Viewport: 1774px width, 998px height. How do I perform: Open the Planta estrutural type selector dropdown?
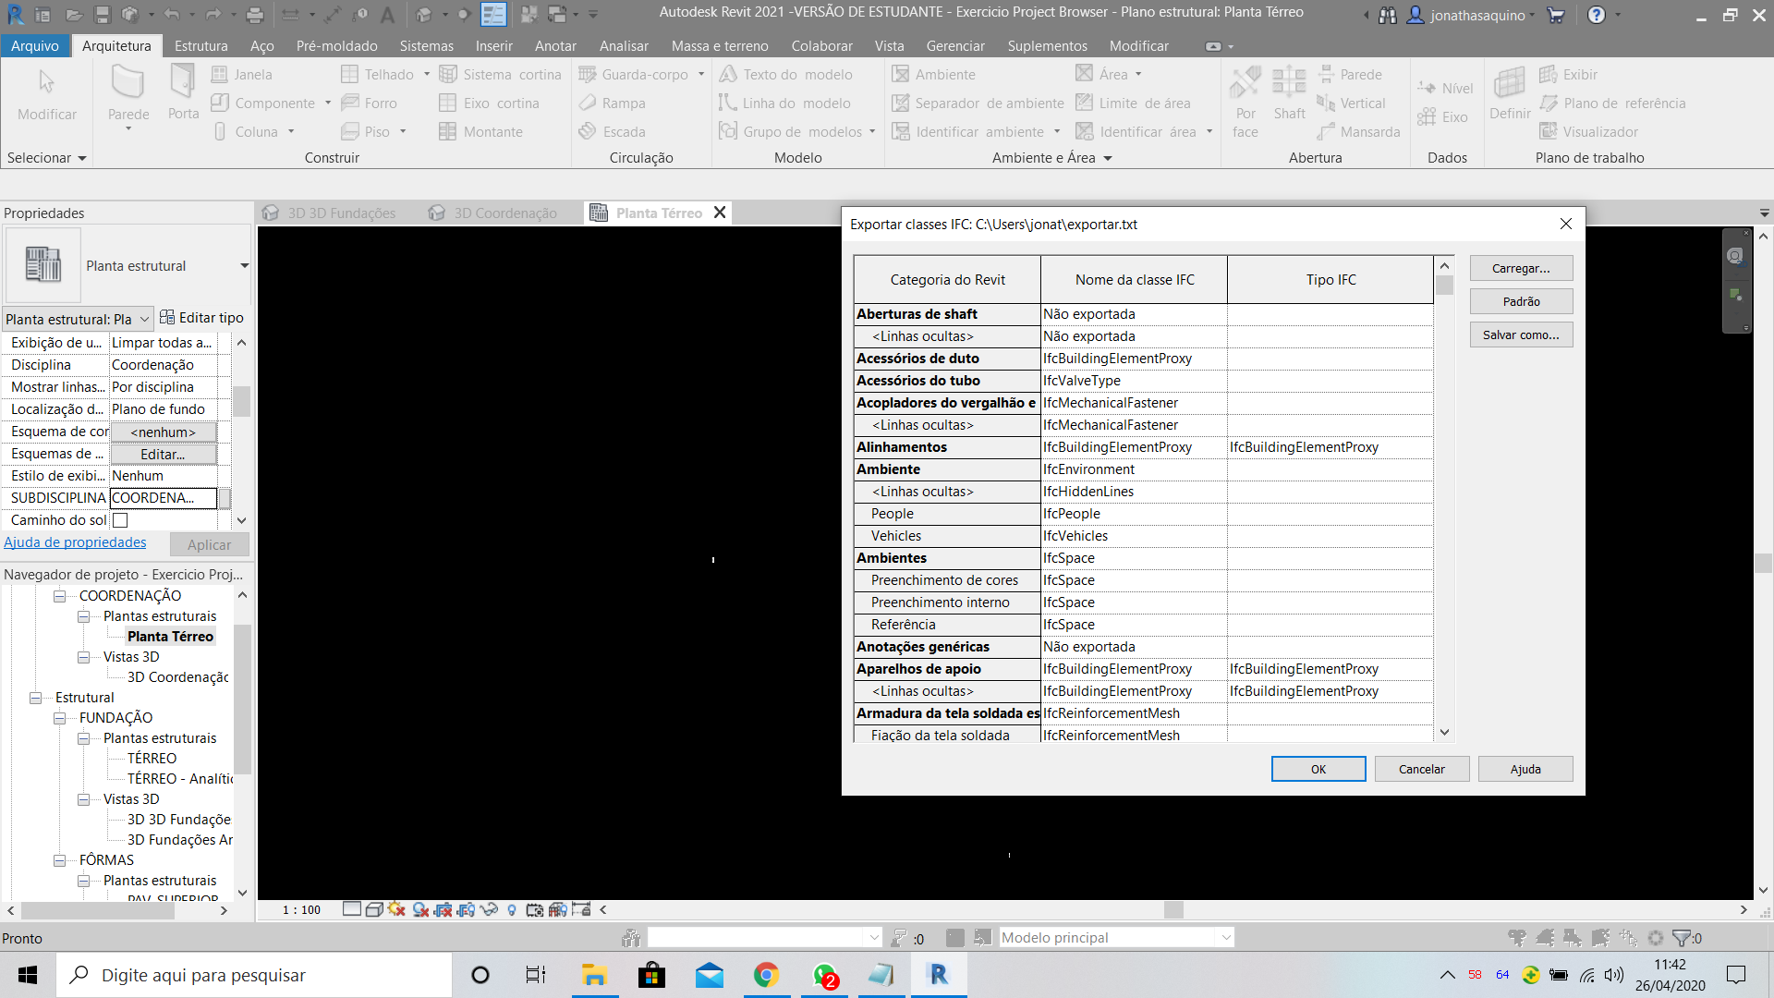pos(244,266)
